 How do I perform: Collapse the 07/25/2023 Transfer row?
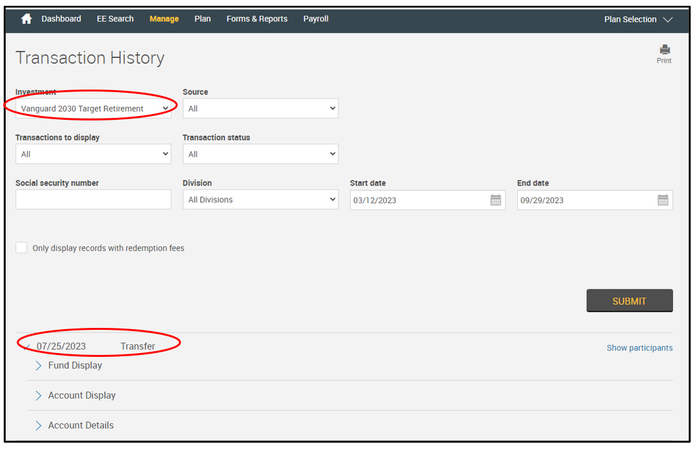coord(26,347)
